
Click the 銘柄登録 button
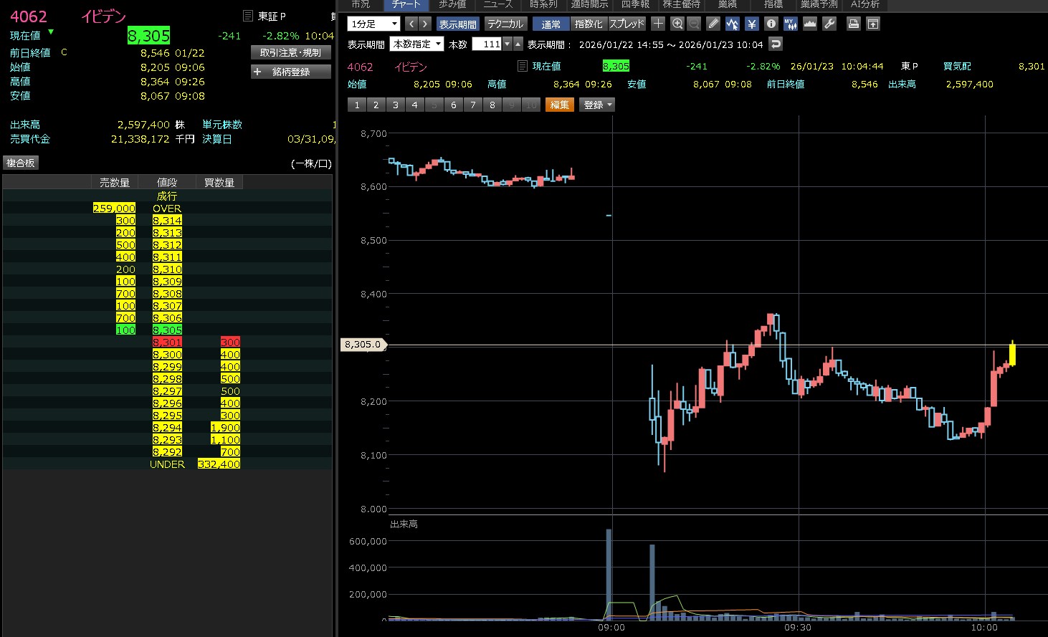click(x=290, y=72)
